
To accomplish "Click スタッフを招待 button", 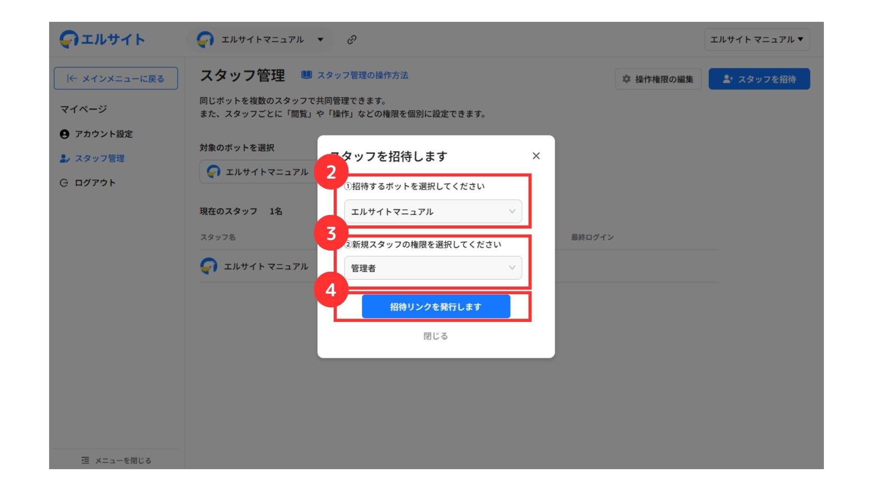I will [x=759, y=79].
